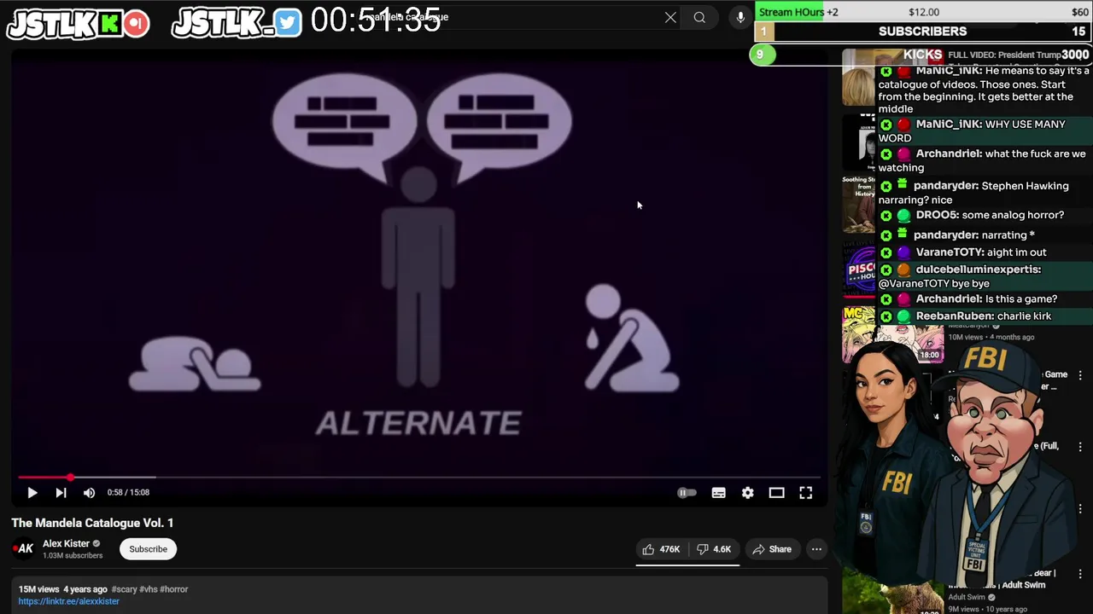This screenshot has height=614, width=1093.
Task: Subscribe to Alex Kister
Action: point(148,549)
